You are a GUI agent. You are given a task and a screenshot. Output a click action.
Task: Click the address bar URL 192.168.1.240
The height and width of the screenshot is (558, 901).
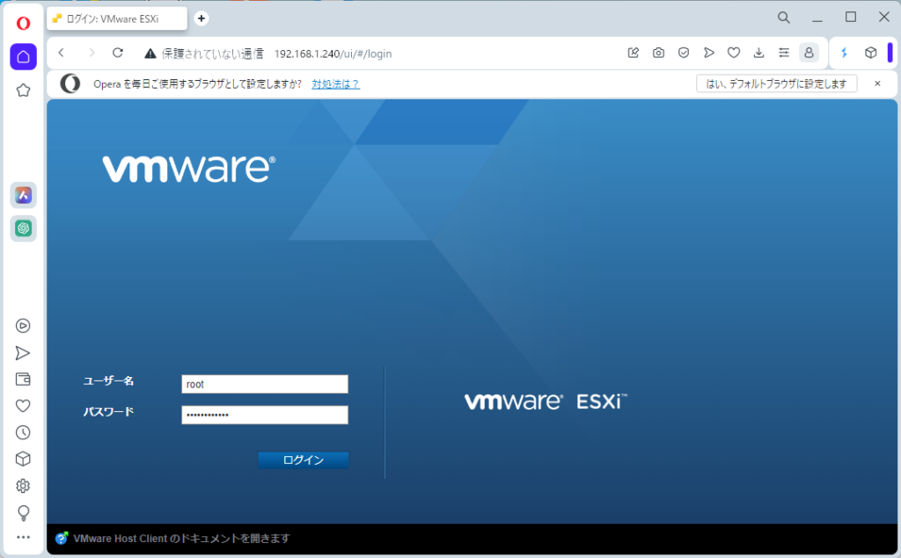(333, 54)
